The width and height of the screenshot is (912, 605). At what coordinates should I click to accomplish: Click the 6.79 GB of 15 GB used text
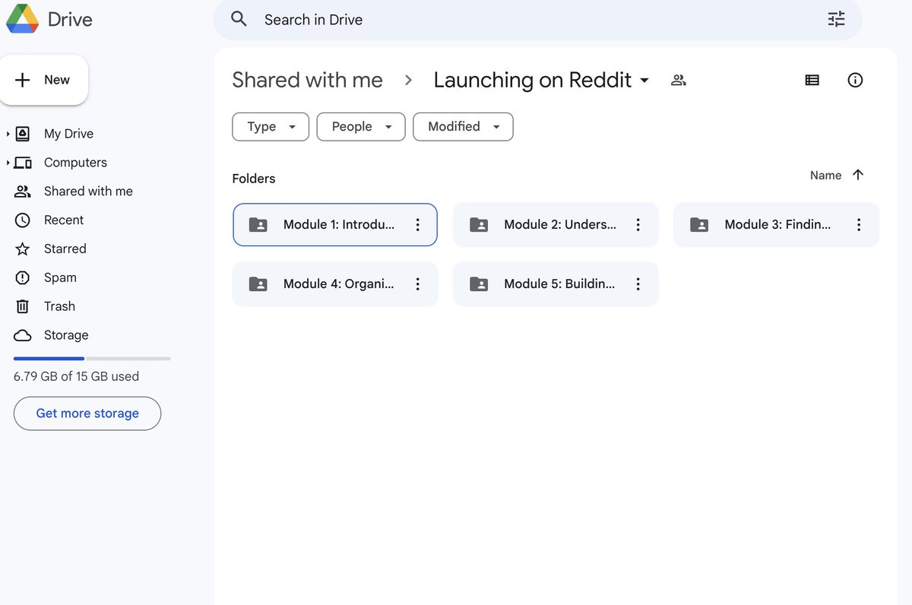[76, 376]
